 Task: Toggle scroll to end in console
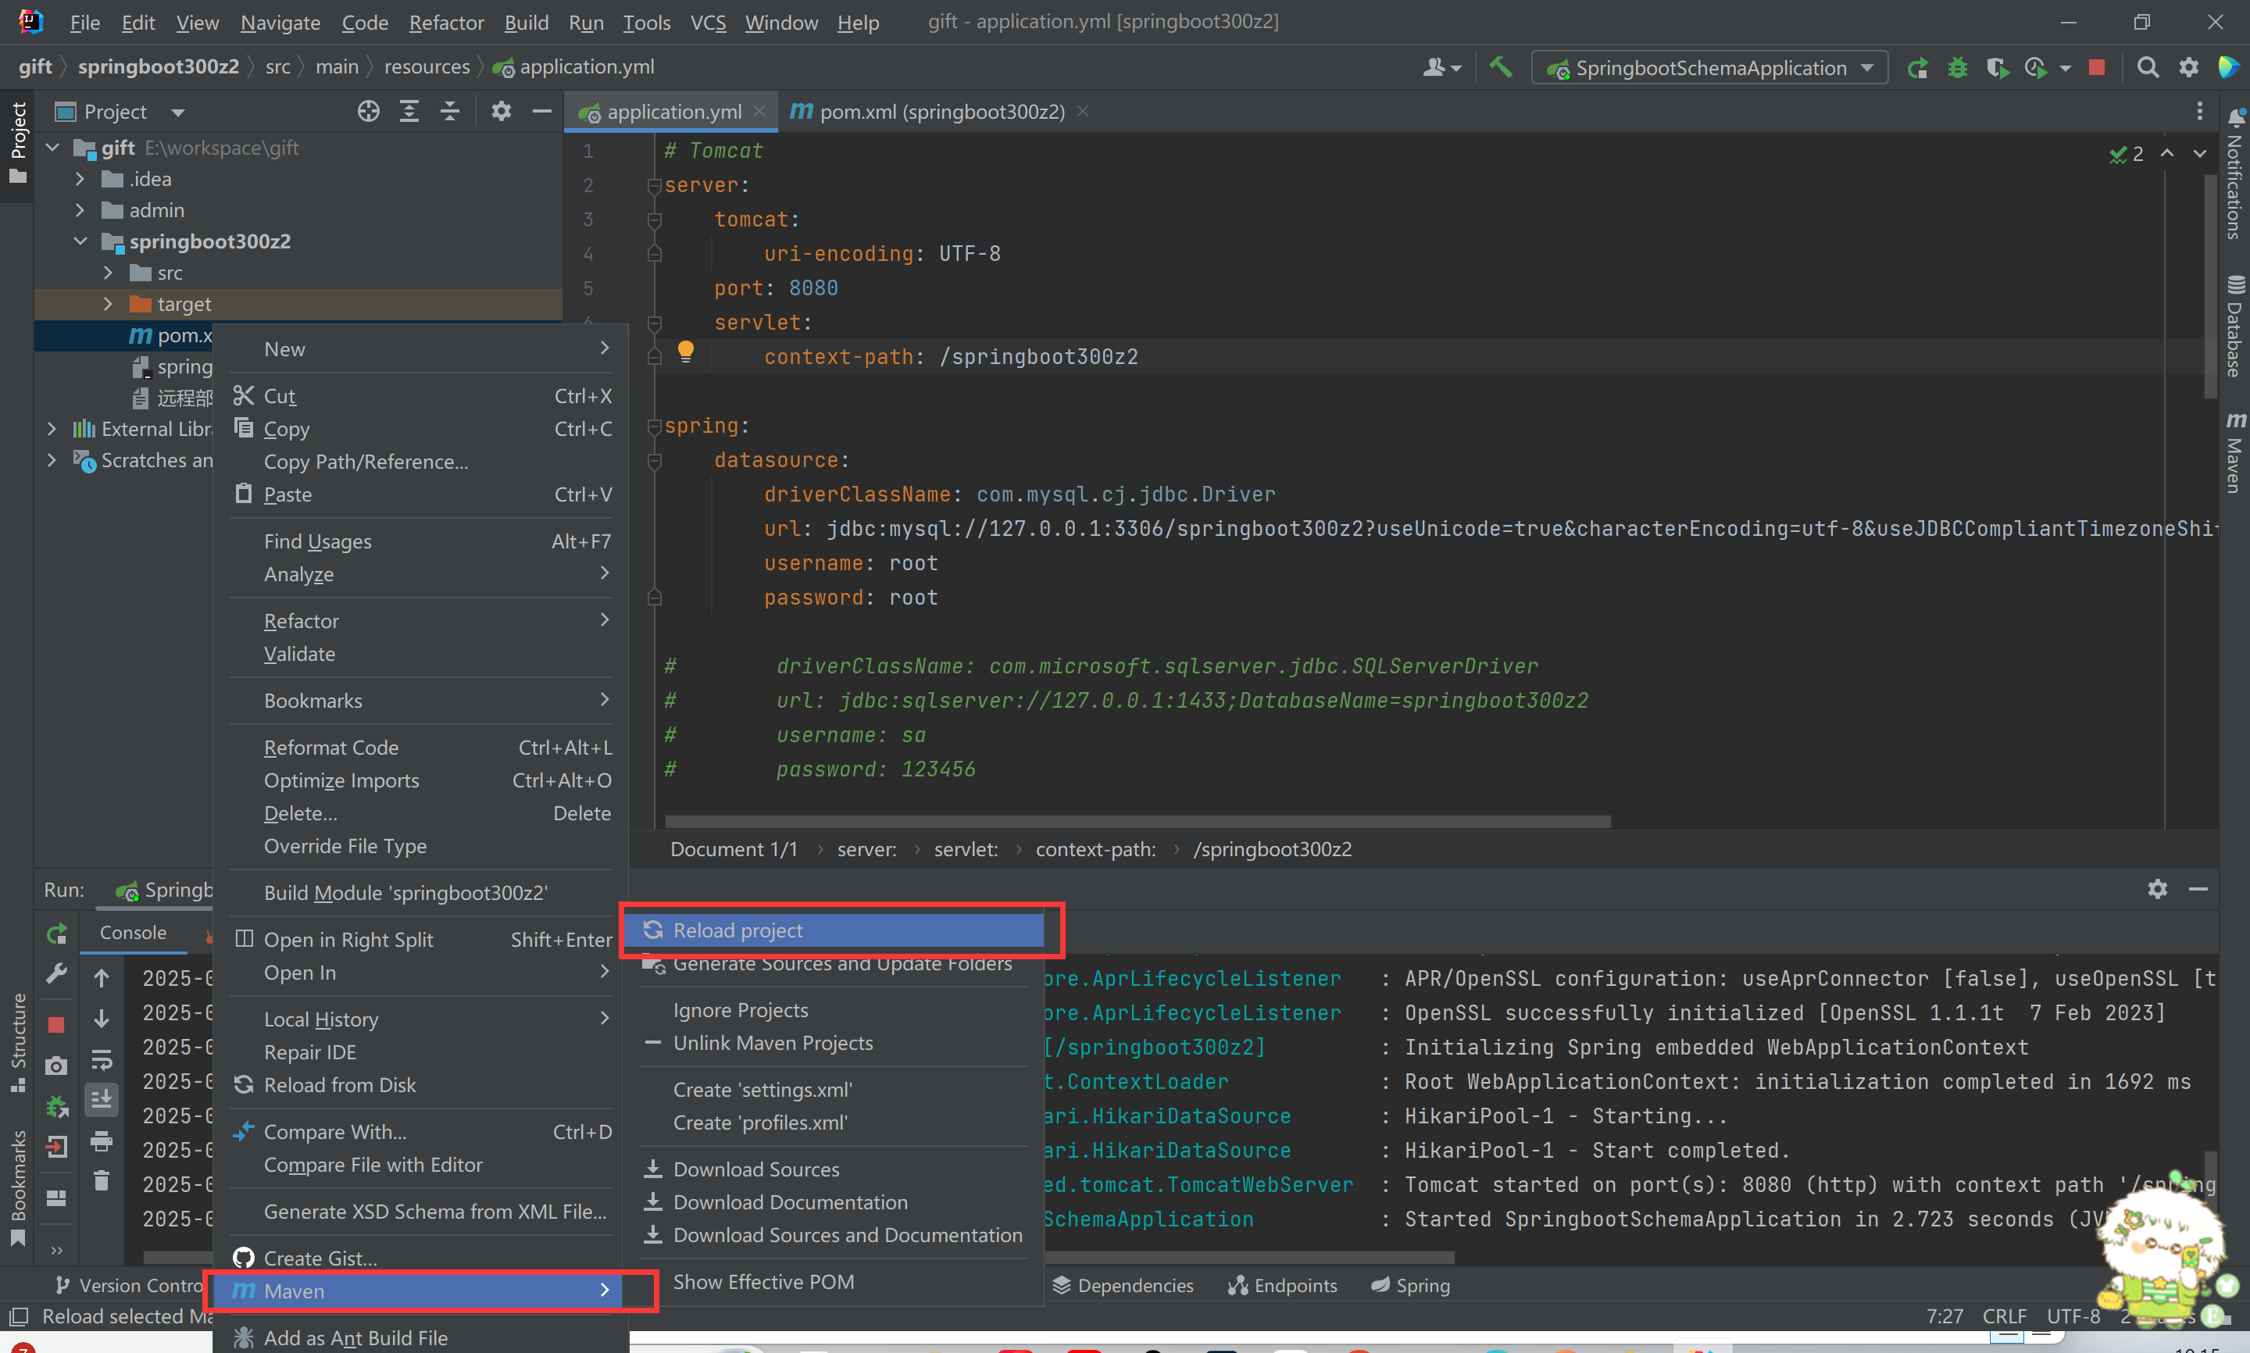pyautogui.click(x=102, y=1100)
